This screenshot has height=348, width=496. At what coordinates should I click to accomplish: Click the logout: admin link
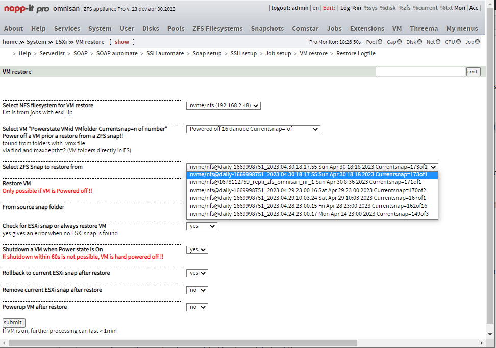(290, 8)
